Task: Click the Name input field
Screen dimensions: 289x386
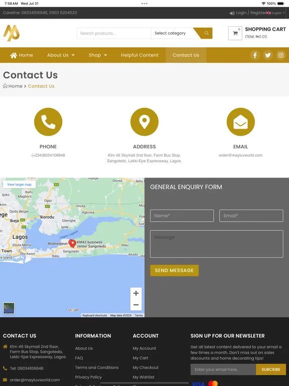Action: pyautogui.click(x=182, y=216)
